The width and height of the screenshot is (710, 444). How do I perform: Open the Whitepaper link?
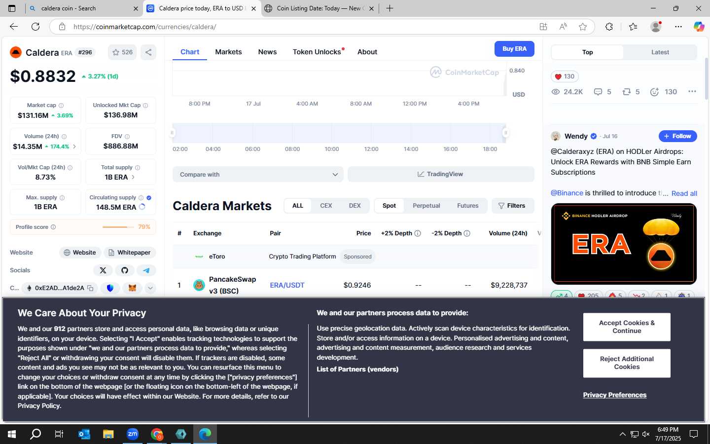point(129,253)
